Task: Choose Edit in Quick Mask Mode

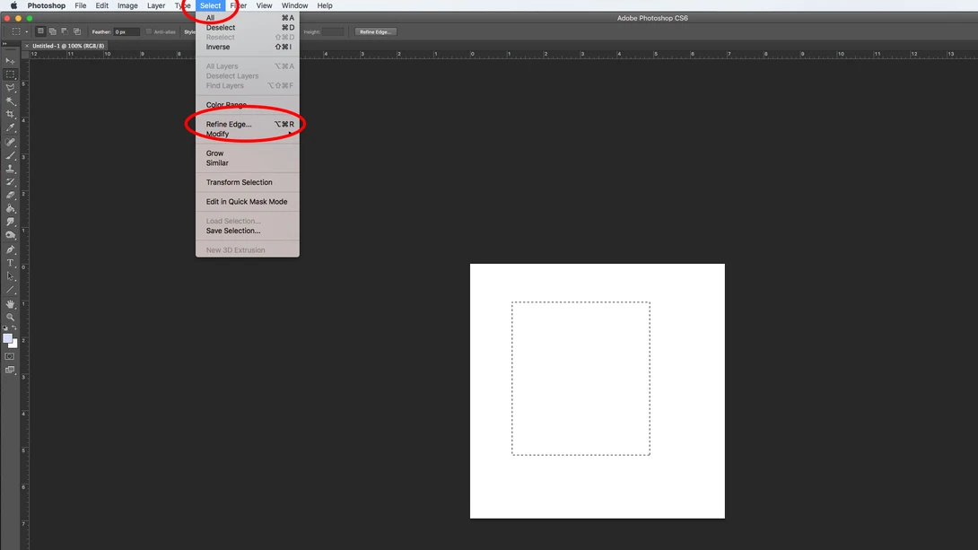Action: [x=248, y=202]
